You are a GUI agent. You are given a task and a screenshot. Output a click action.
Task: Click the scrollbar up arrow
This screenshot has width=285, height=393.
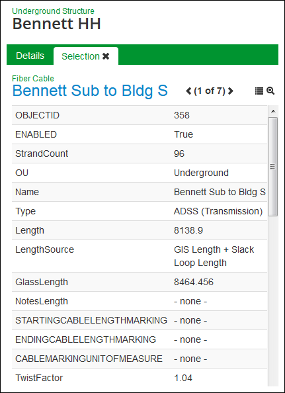tap(273, 111)
